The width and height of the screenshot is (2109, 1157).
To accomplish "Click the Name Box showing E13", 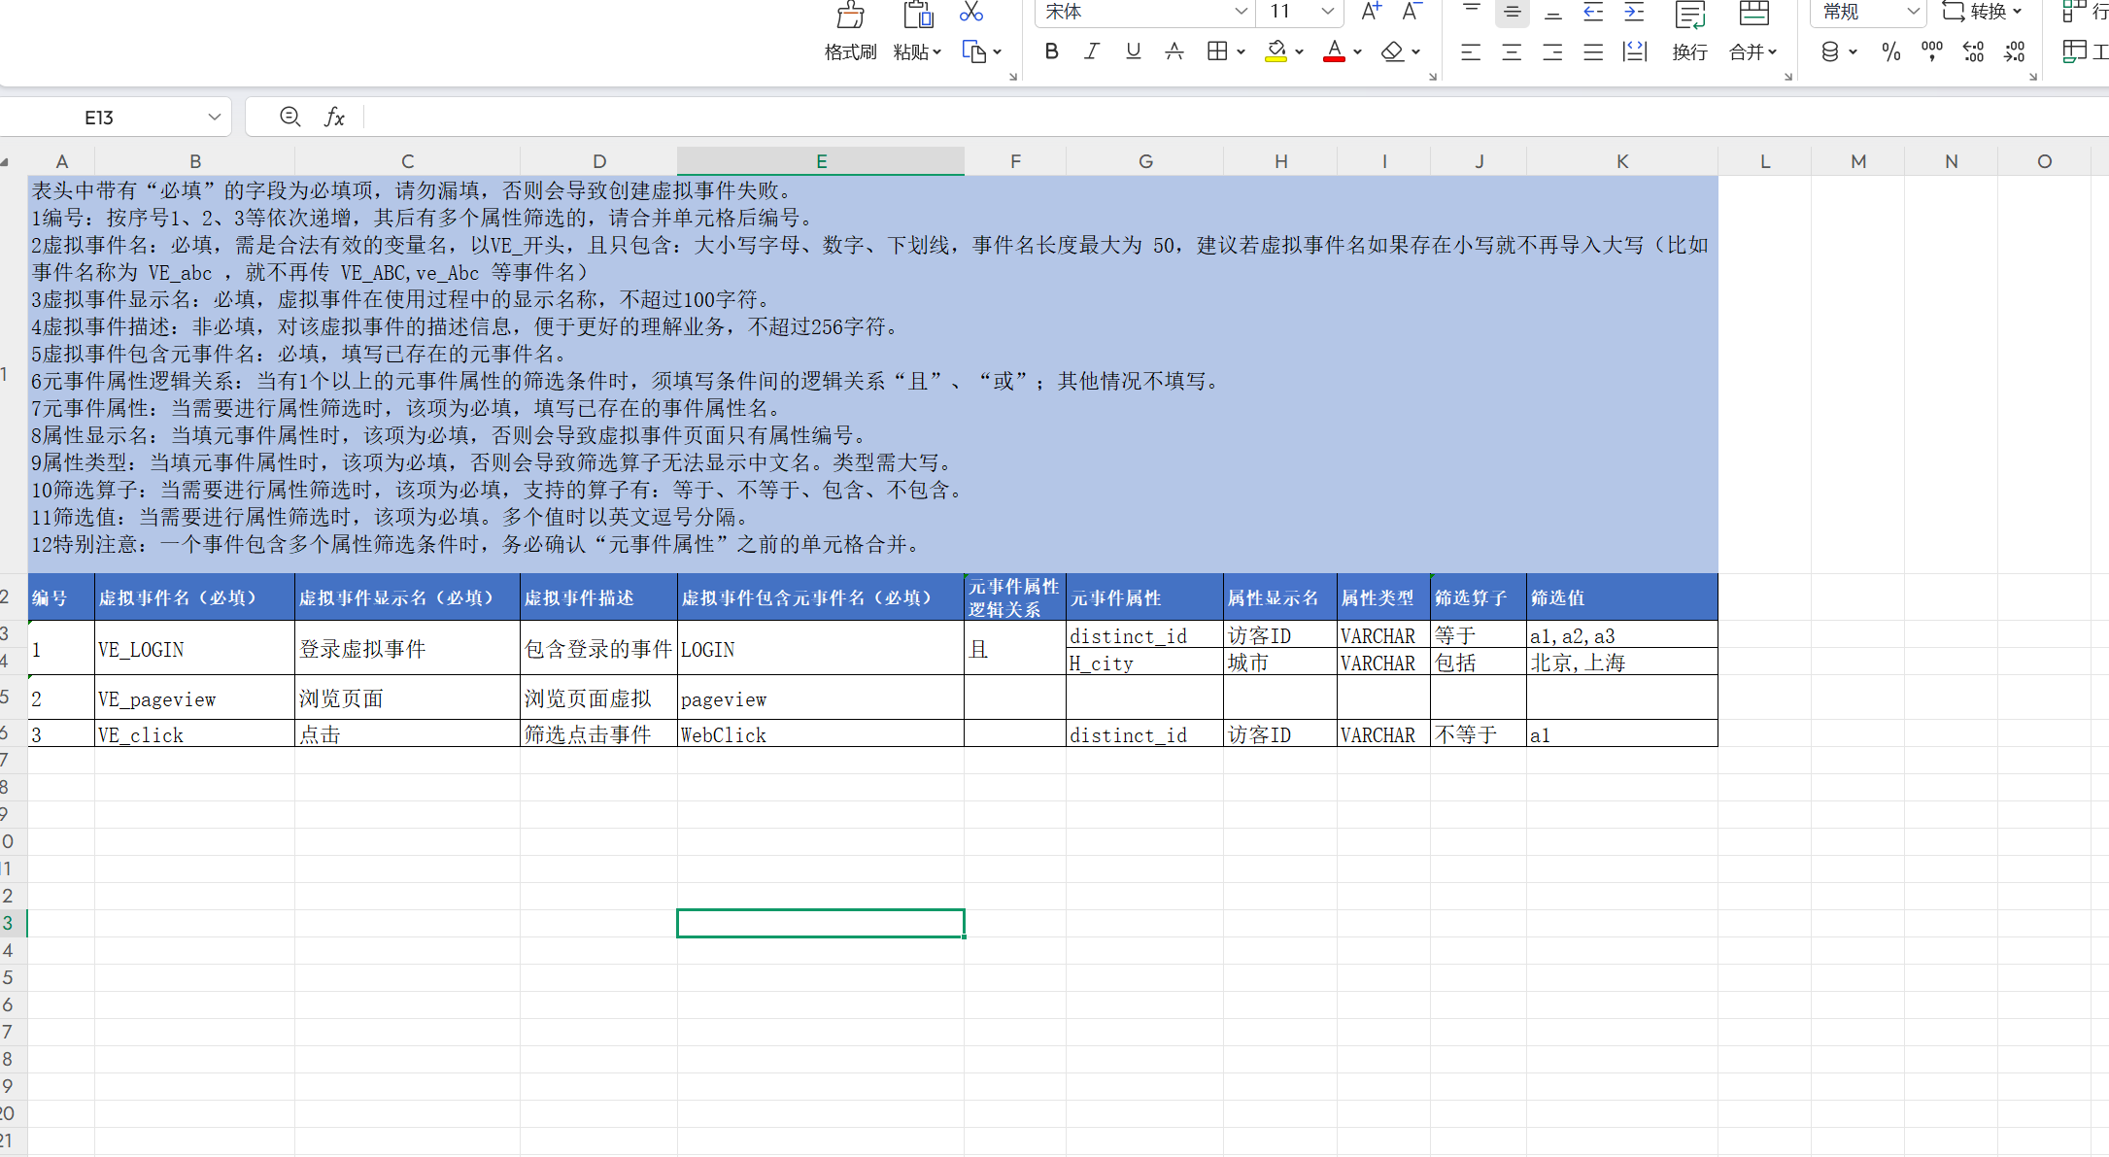I will pyautogui.click(x=99, y=118).
